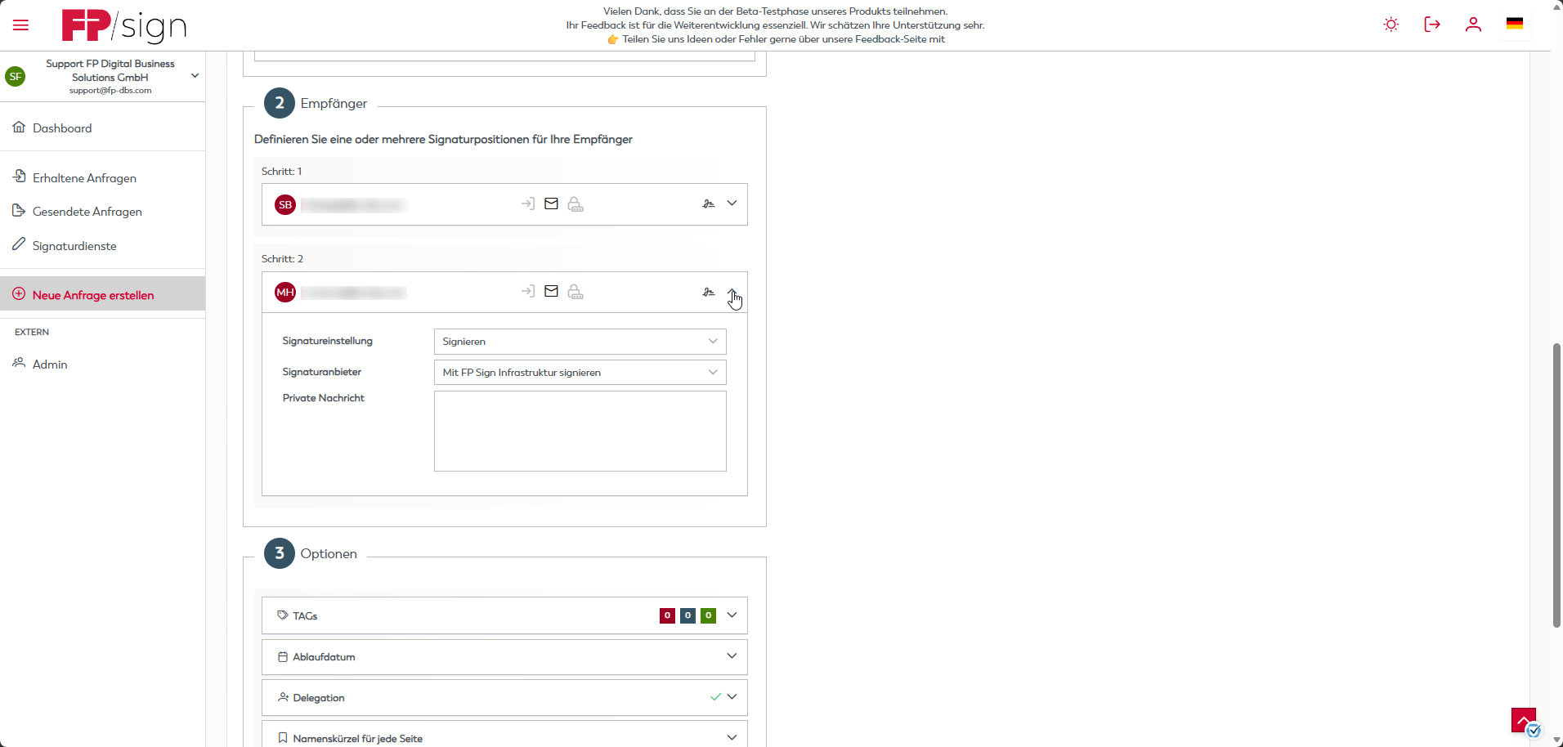1563x747 pixels.
Task: Click mail icon in Schritt 1 row
Action: click(x=552, y=204)
